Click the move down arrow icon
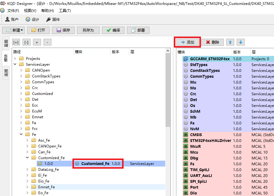The height and width of the screenshot is (196, 274). (x=240, y=42)
